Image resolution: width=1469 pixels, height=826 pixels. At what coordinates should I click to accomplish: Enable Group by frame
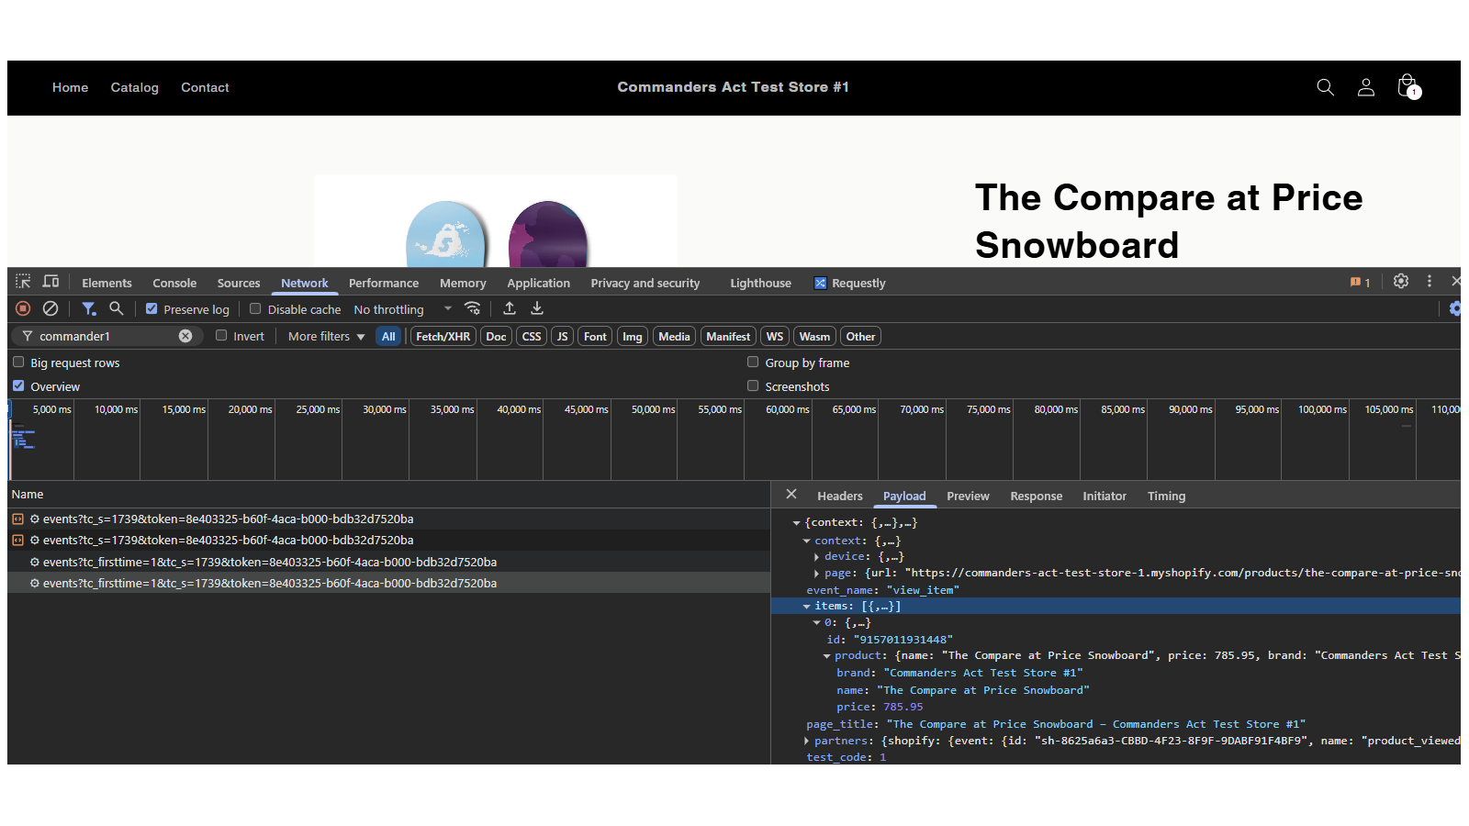click(753, 363)
